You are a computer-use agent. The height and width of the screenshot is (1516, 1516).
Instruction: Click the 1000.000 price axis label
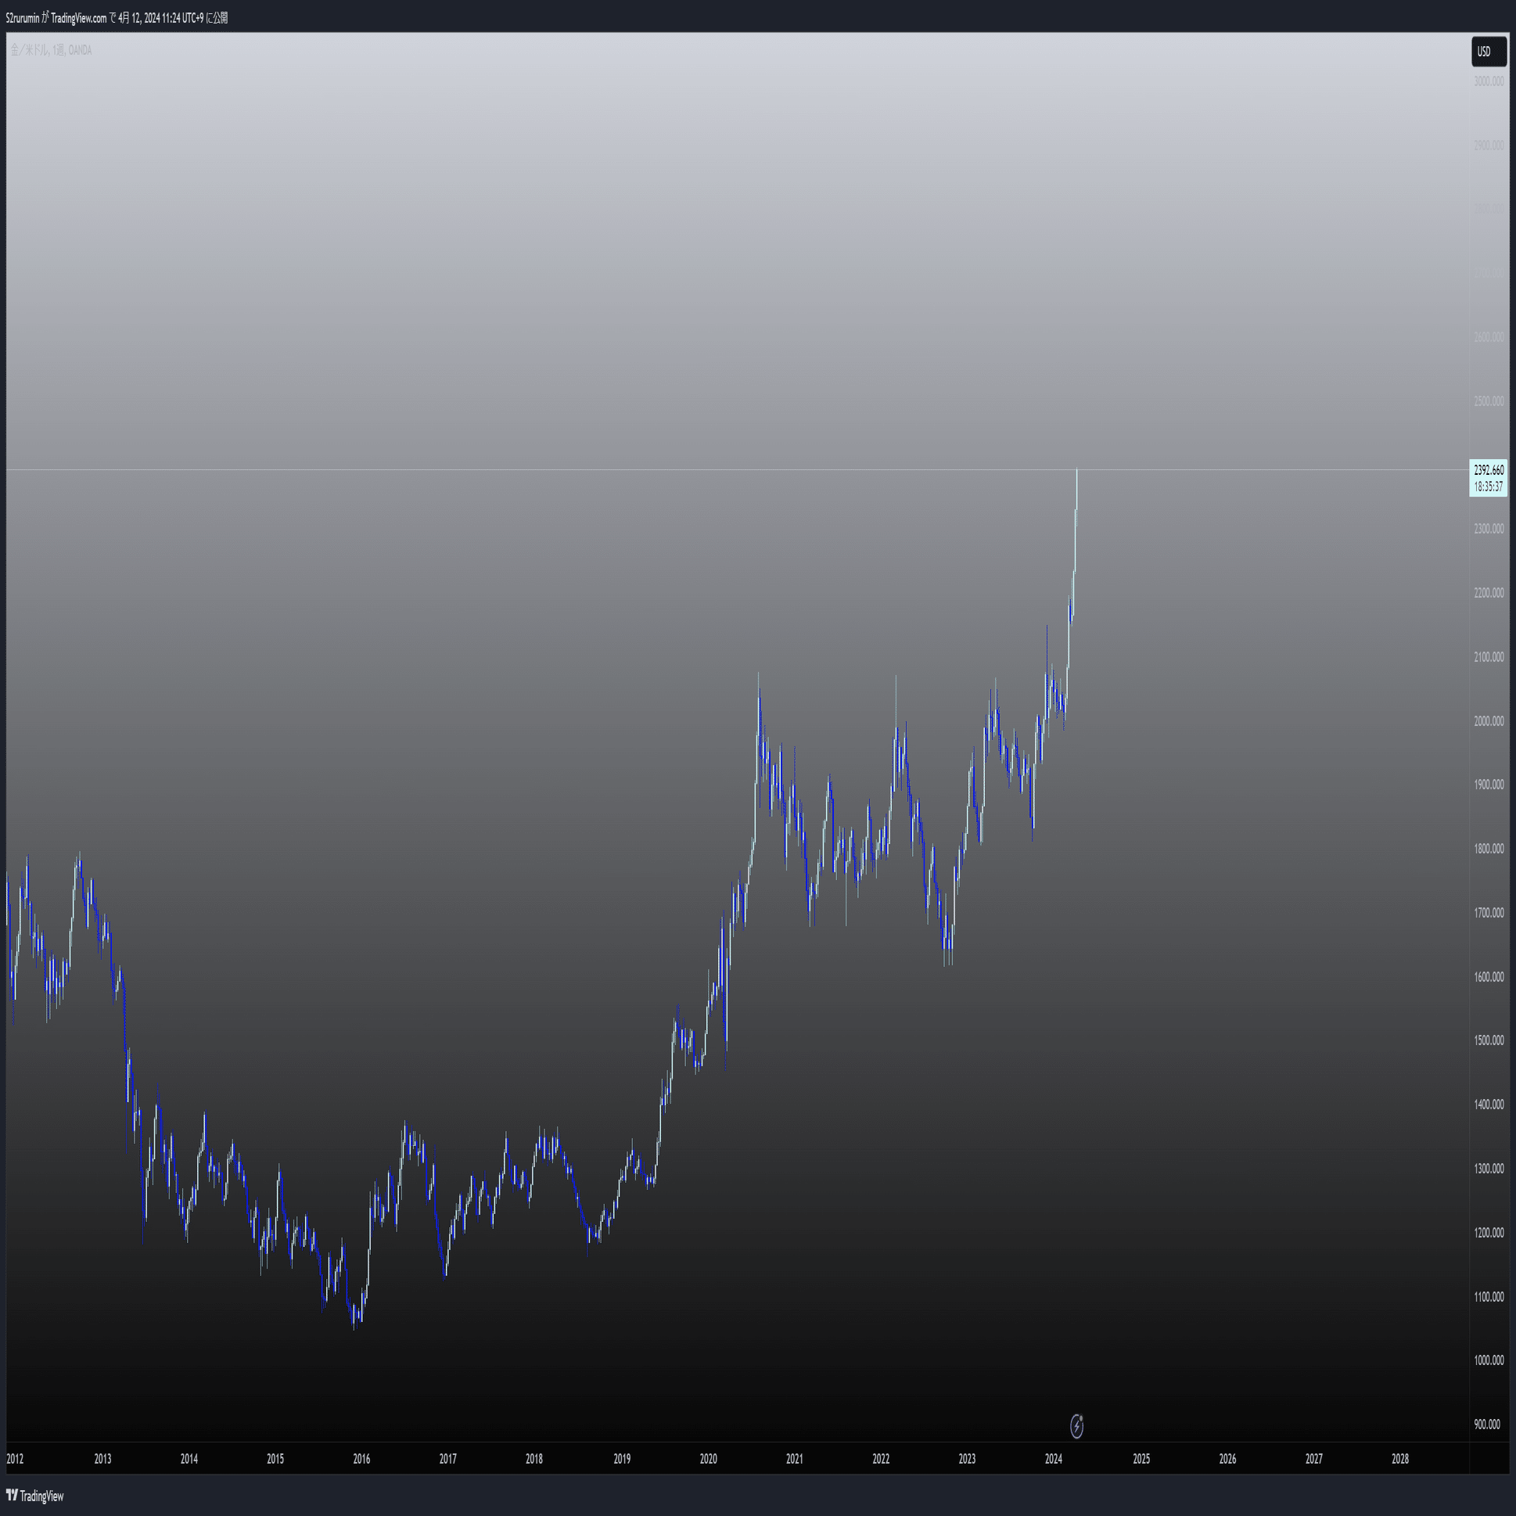[1489, 1360]
